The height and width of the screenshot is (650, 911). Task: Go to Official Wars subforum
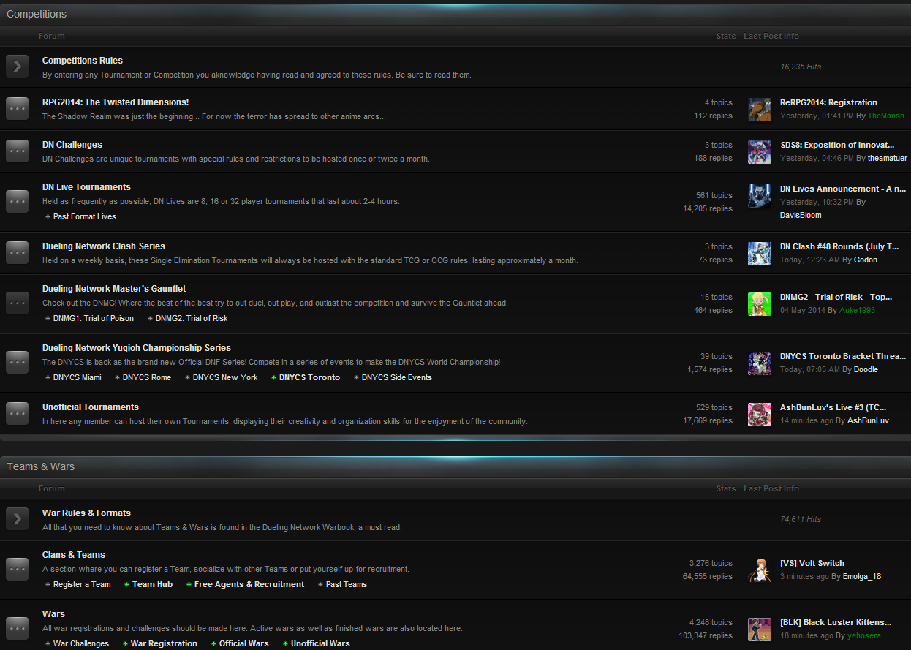click(244, 643)
